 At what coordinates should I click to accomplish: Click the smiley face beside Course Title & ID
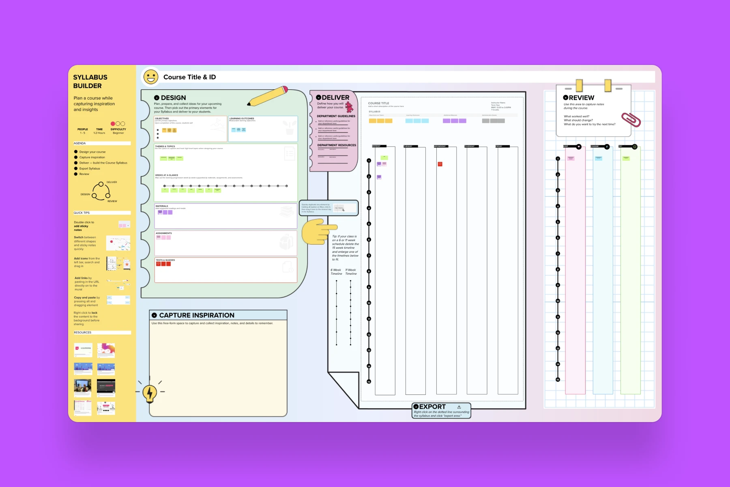pos(152,77)
